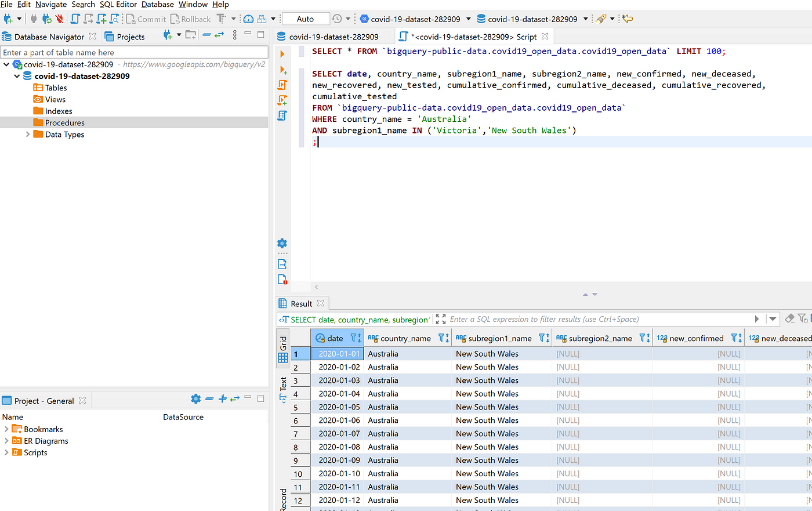Click the Reconnect icon with green arrows

tap(46, 19)
